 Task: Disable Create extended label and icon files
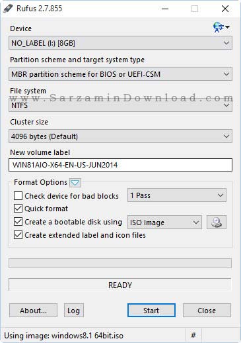pyautogui.click(x=18, y=235)
